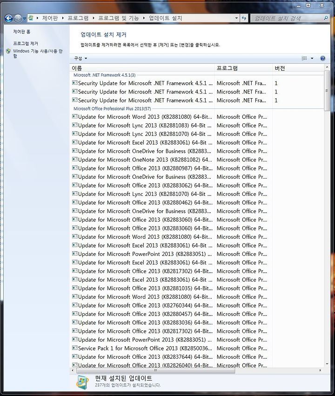Open Windows 기능 사용/사용 안 함 link
The image size is (335, 396).
pos(38,54)
